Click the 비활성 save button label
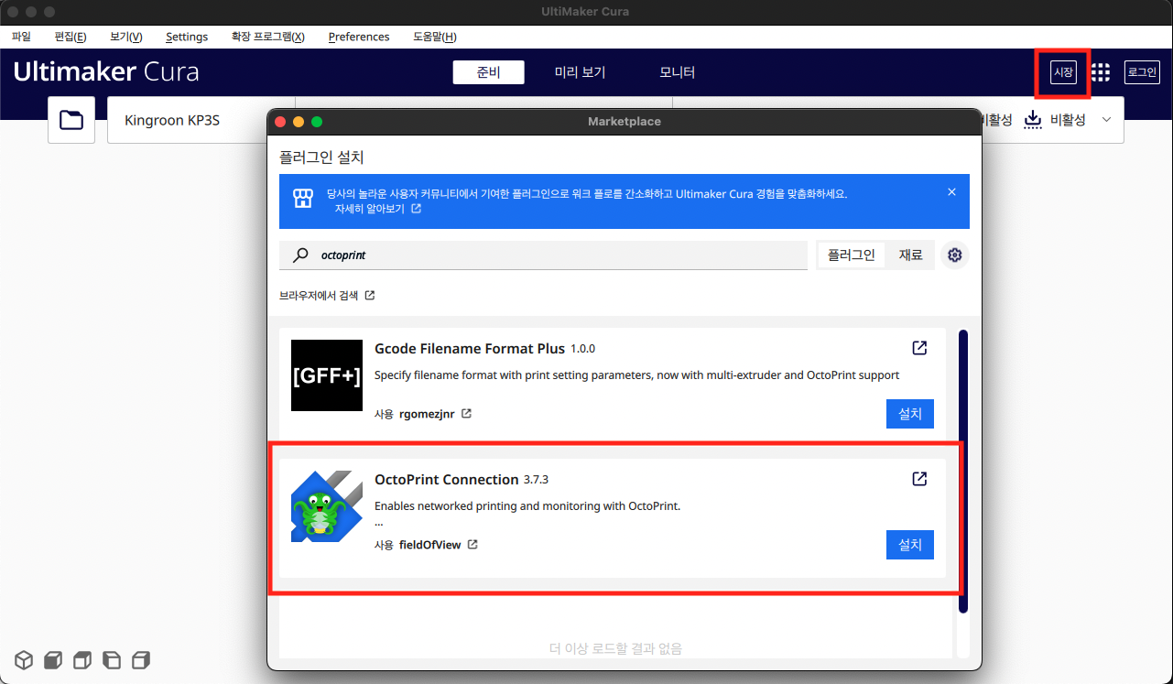This screenshot has width=1173, height=684. point(1068,120)
